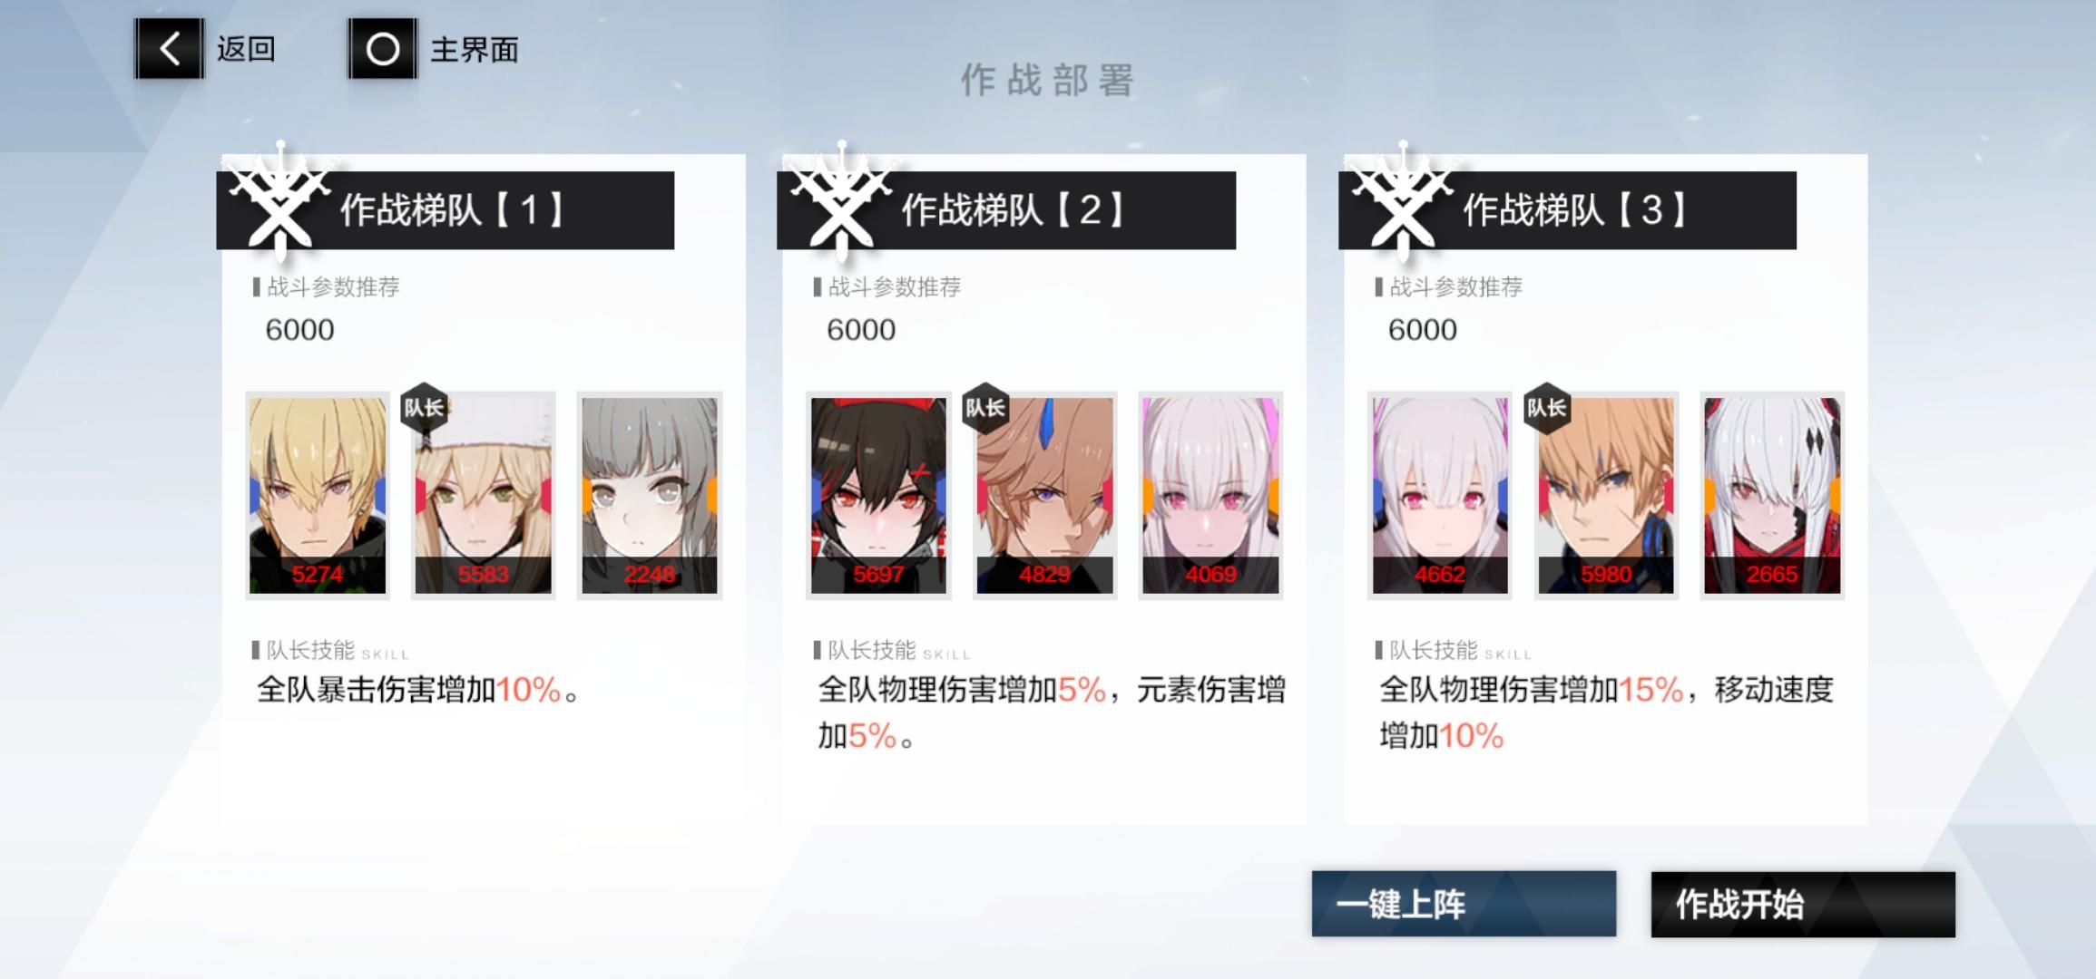
Task: Click the 队长 leader badge in squad 3
Action: pyautogui.click(x=1547, y=408)
